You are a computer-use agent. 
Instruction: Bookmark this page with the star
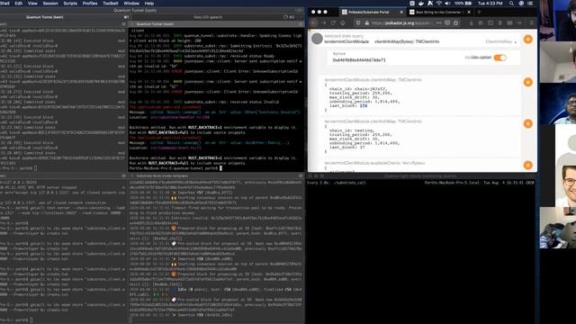click(x=456, y=22)
